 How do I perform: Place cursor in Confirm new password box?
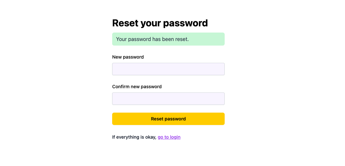pyautogui.click(x=168, y=99)
